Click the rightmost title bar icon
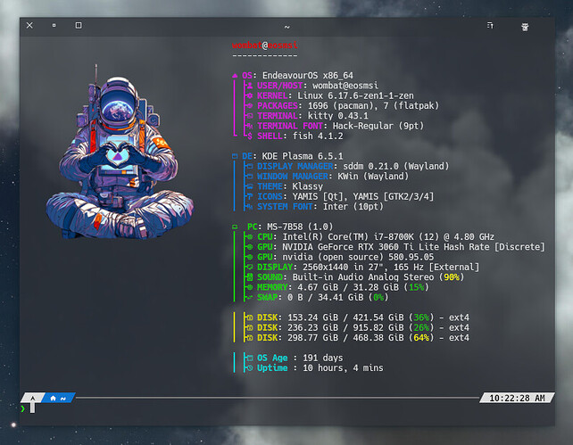The height and width of the screenshot is (445, 573). tap(525, 27)
